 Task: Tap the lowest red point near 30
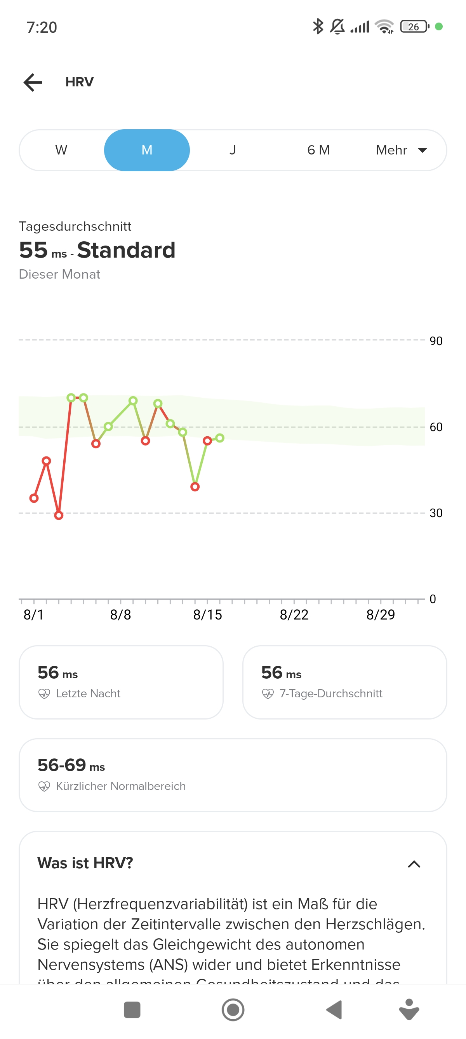point(59,515)
